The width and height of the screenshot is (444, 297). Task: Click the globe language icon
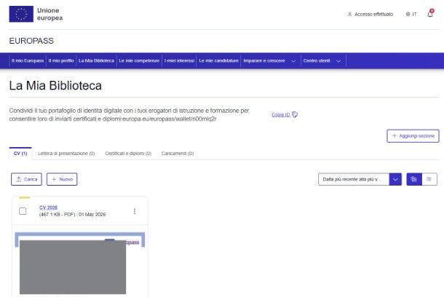(408, 14)
